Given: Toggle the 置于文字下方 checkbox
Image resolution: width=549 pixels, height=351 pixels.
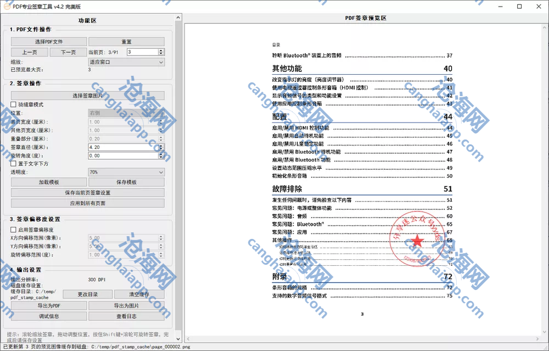Looking at the screenshot, I should (14, 164).
